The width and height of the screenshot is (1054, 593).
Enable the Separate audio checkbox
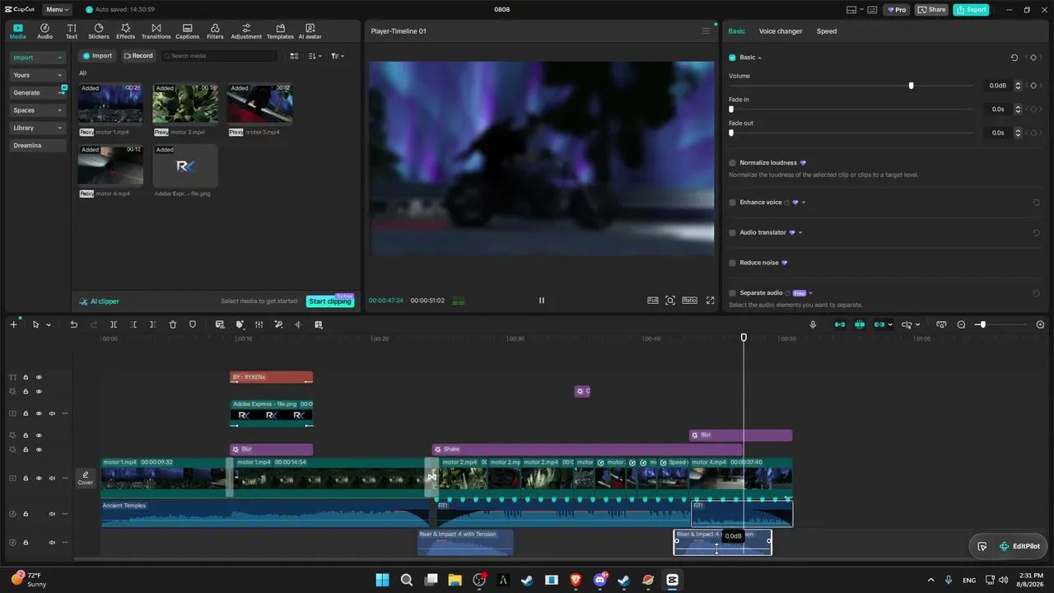pyautogui.click(x=732, y=293)
